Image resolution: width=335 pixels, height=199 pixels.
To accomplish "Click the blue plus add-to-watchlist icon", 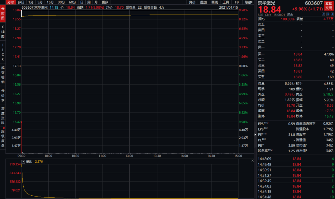I will (332, 14).
